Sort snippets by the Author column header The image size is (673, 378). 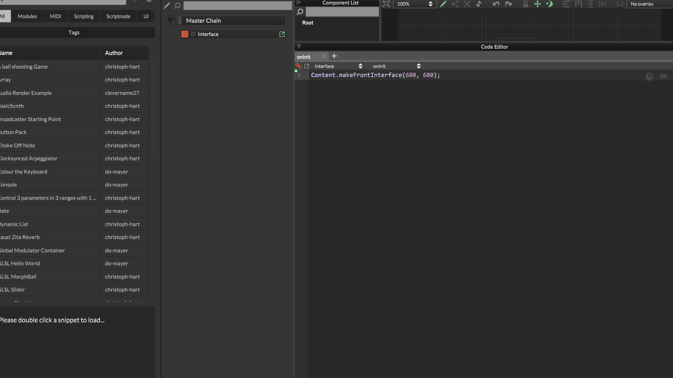pyautogui.click(x=124, y=53)
